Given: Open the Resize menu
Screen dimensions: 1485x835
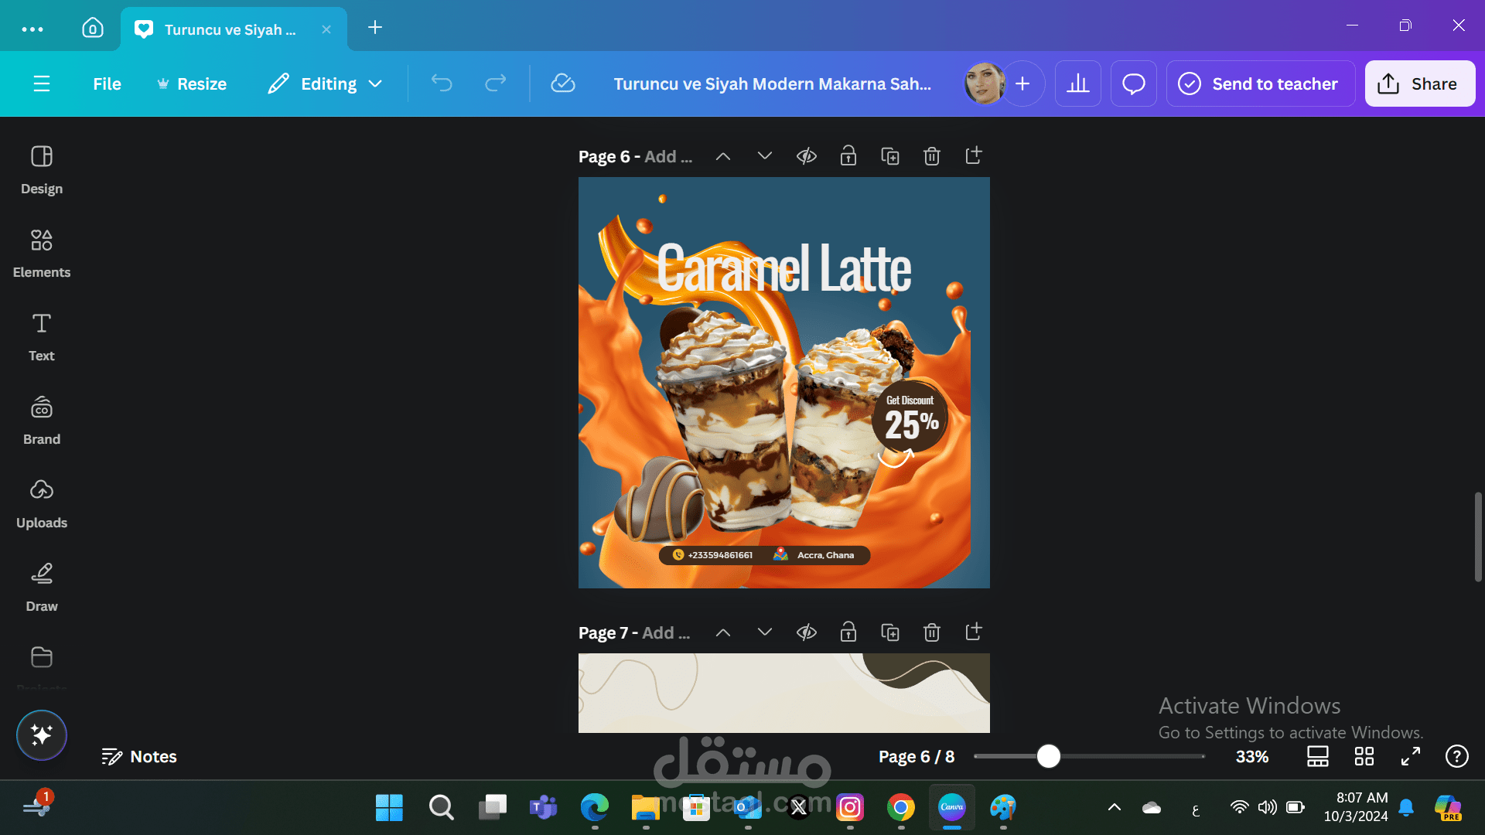Looking at the screenshot, I should 191,83.
